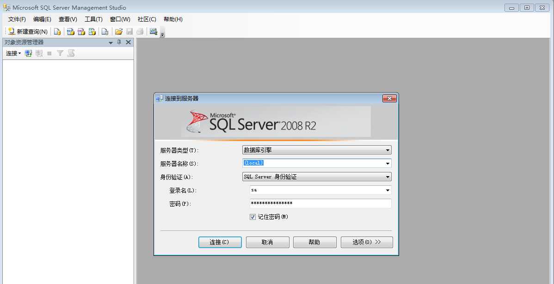
Task: Open the 工具(T) menu
Action: tap(93, 19)
